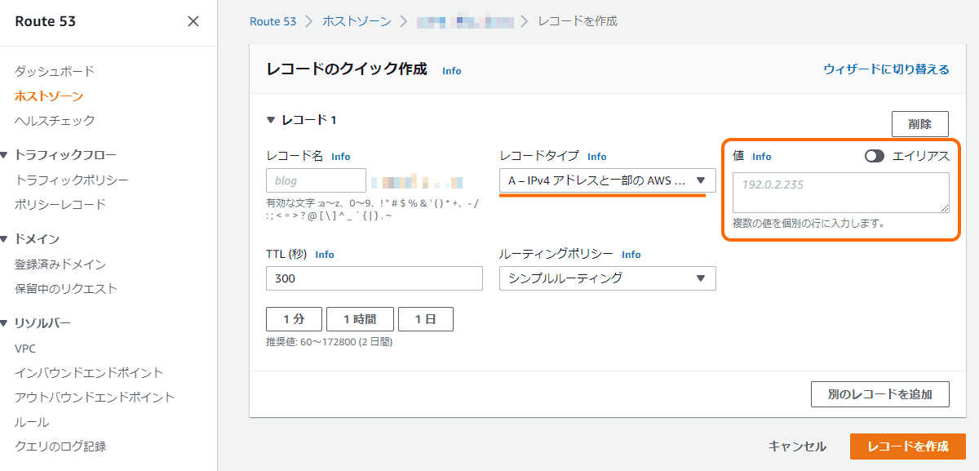Set TTL with 1 分 button

[x=294, y=319]
